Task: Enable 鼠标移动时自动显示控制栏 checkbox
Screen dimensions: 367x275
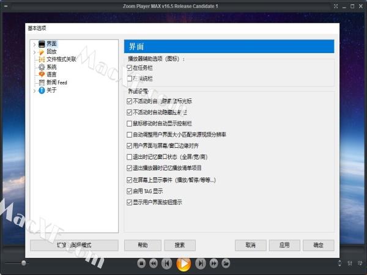Action: point(130,123)
